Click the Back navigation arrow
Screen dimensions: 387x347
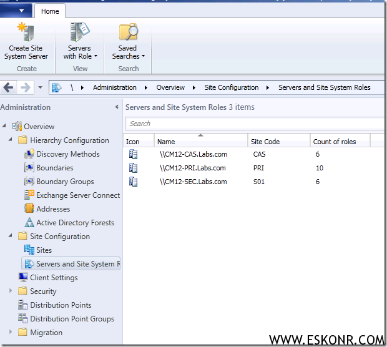coord(8,87)
